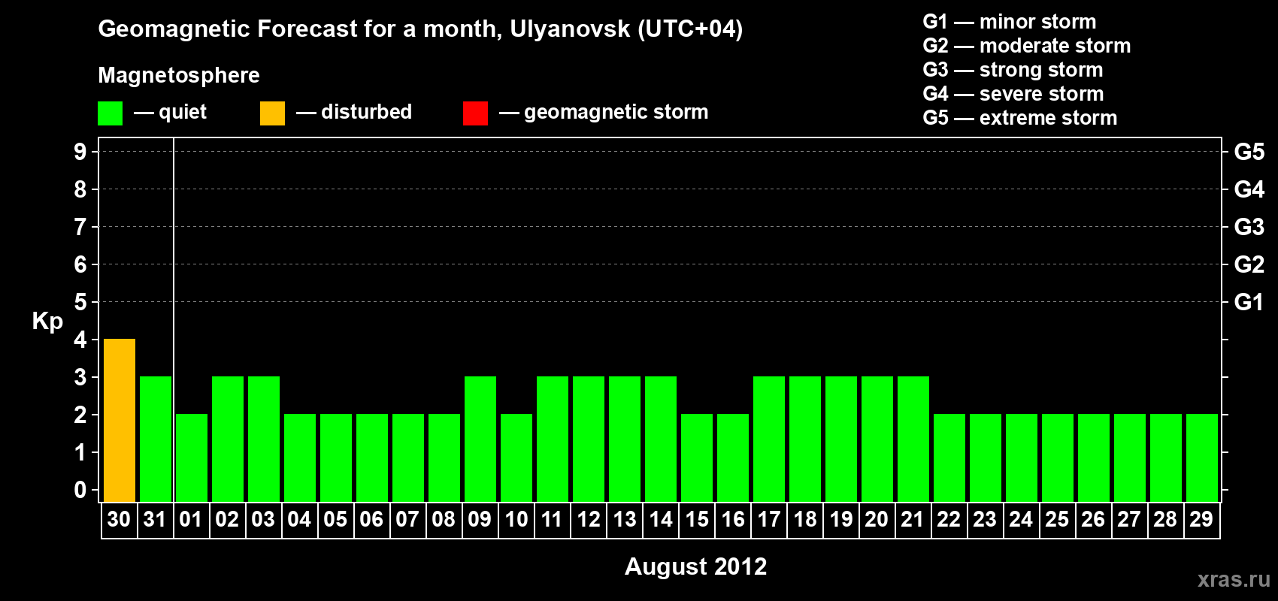Click the Magnetosphere heading

(x=179, y=75)
